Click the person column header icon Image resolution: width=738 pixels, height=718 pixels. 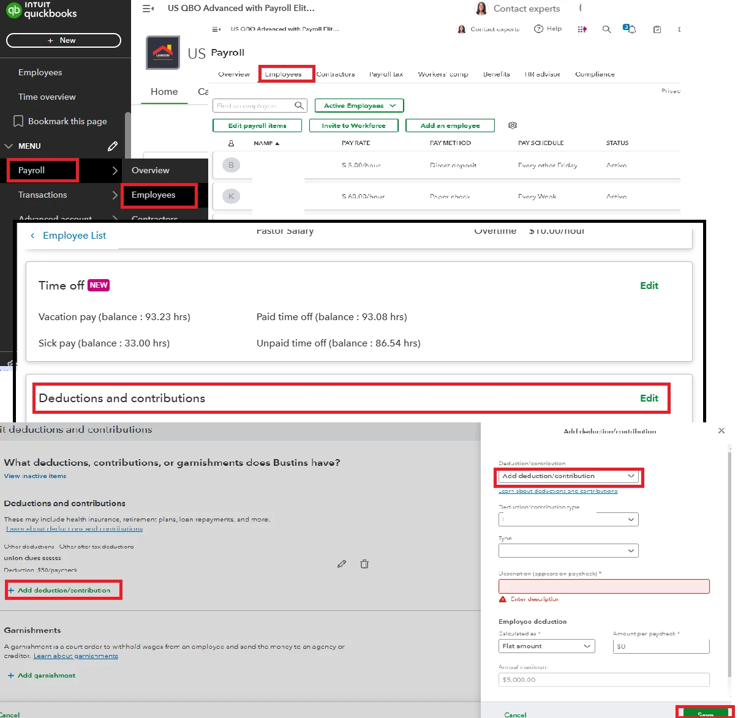point(231,143)
